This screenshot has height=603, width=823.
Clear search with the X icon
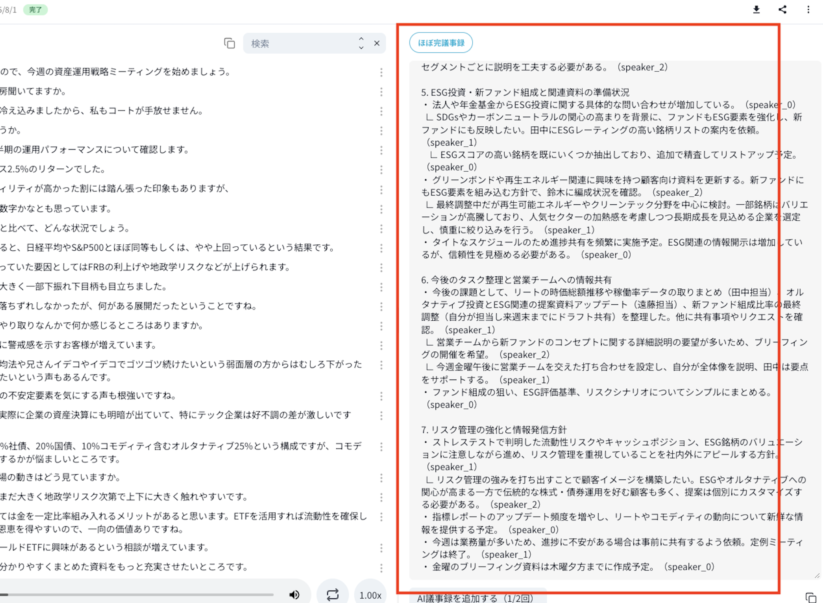pyautogui.click(x=377, y=43)
